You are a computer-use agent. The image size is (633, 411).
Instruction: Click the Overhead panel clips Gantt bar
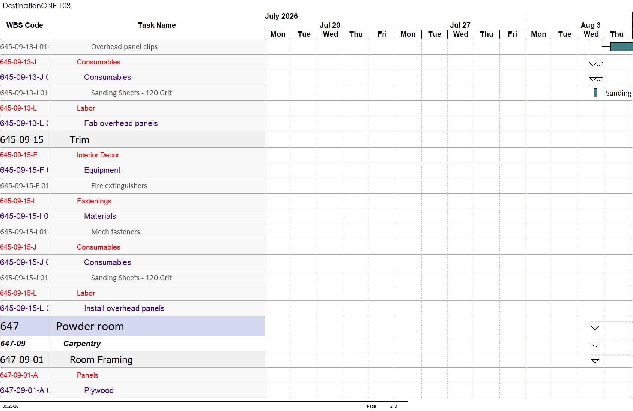(621, 46)
